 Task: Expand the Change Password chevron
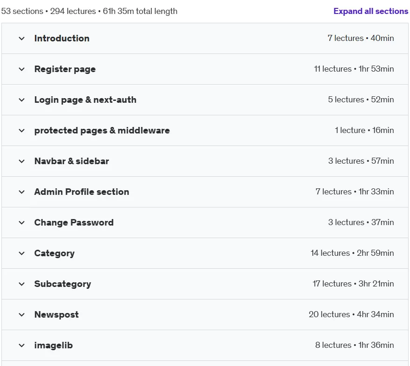click(x=22, y=223)
